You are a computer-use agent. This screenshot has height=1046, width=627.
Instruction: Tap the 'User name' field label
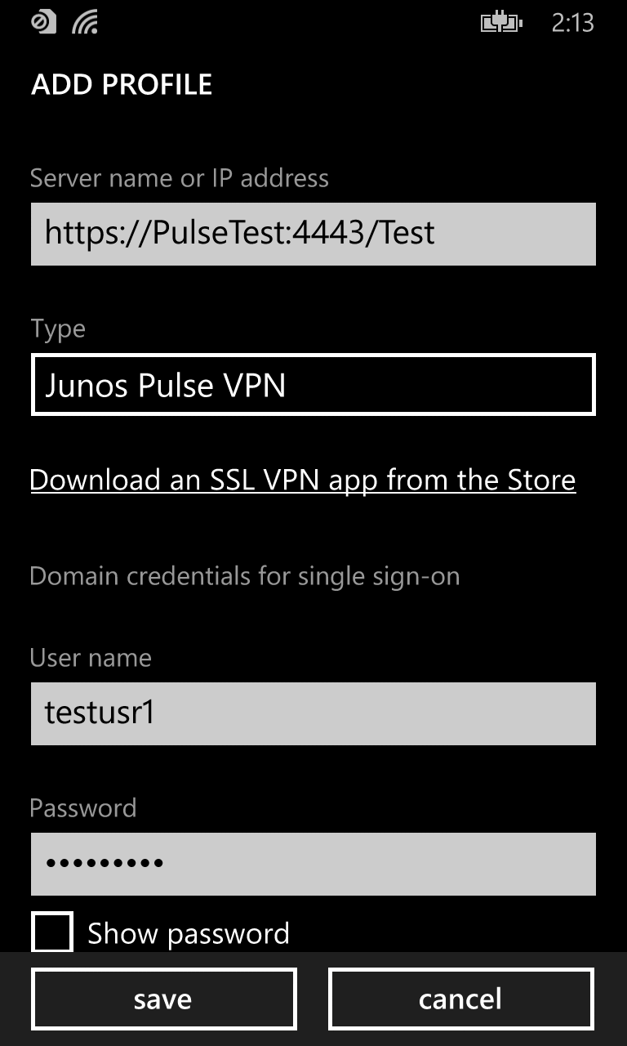click(91, 658)
